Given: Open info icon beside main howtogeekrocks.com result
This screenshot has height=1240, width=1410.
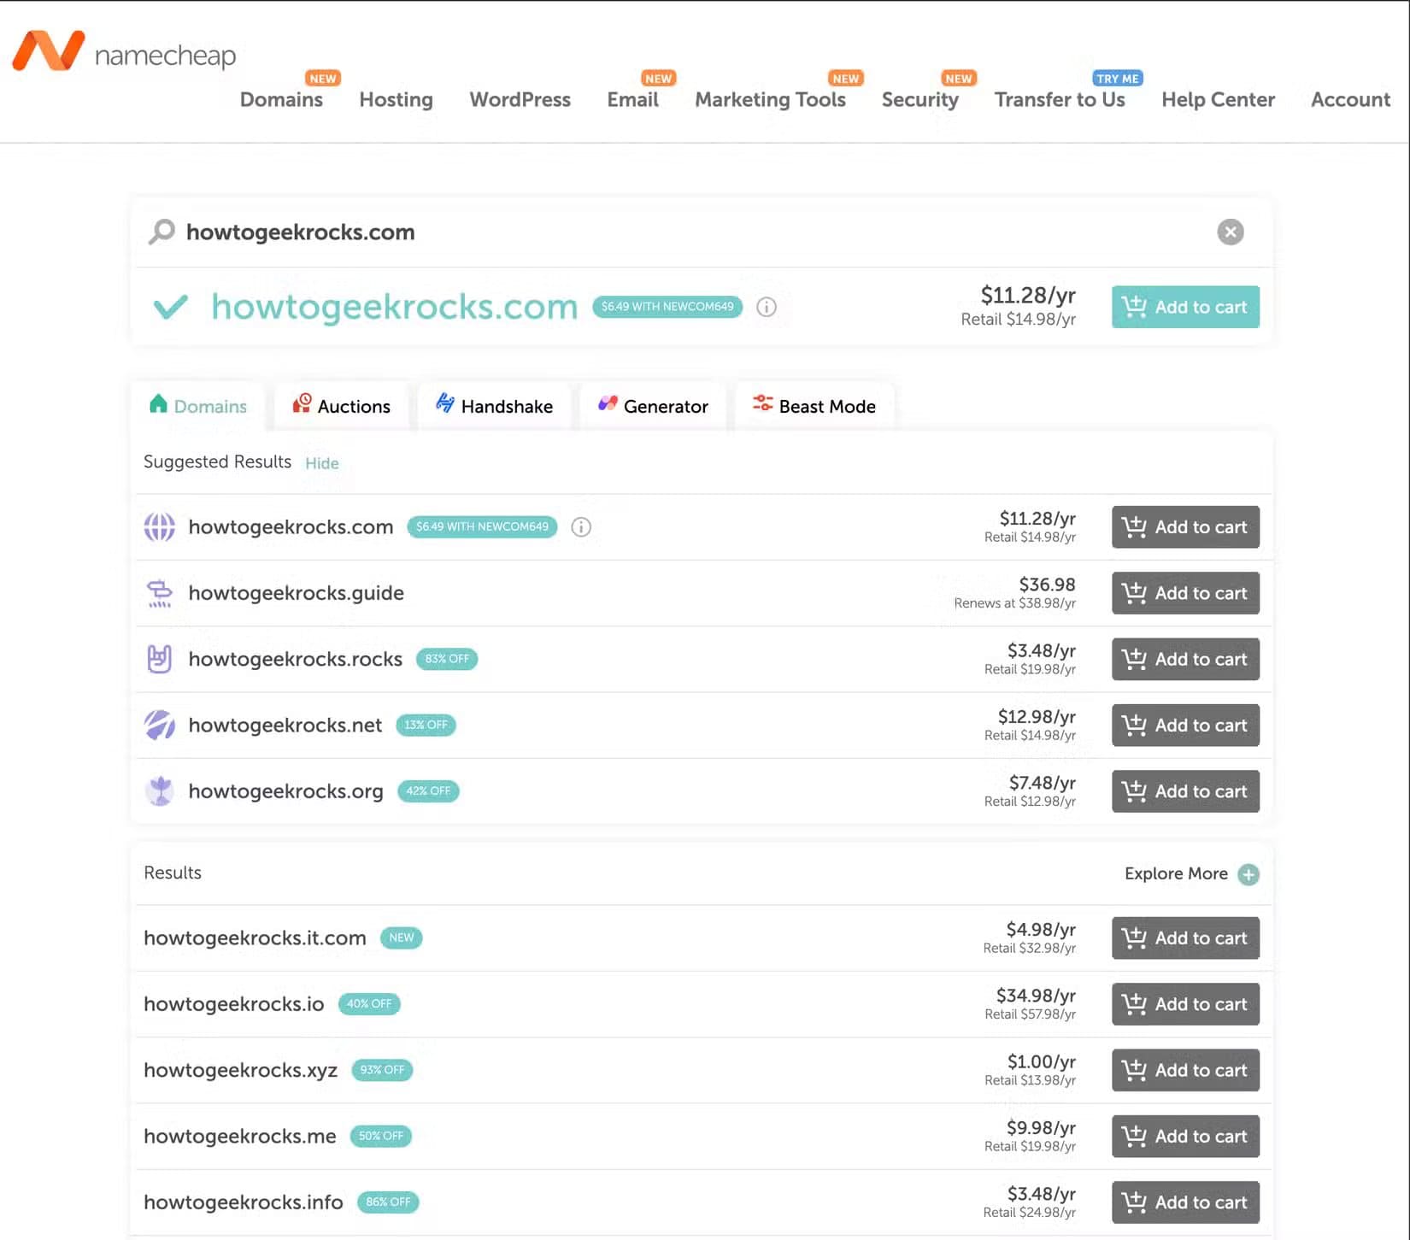Looking at the screenshot, I should pos(767,307).
